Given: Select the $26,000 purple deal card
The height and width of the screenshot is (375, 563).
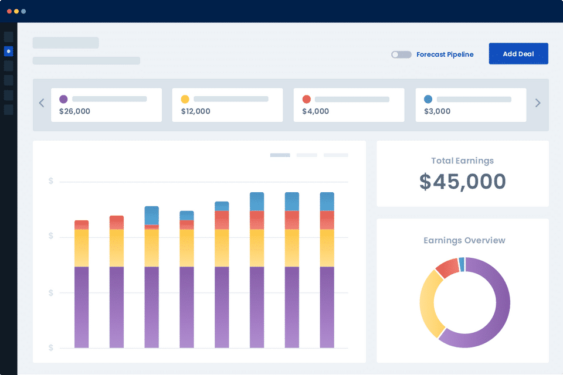Looking at the screenshot, I should pos(106,105).
